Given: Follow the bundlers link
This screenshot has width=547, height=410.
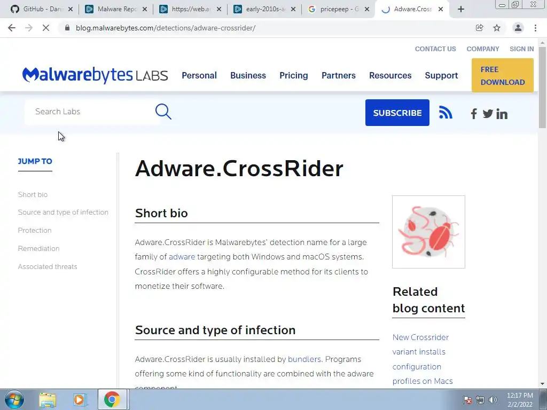Looking at the screenshot, I should 304,359.
